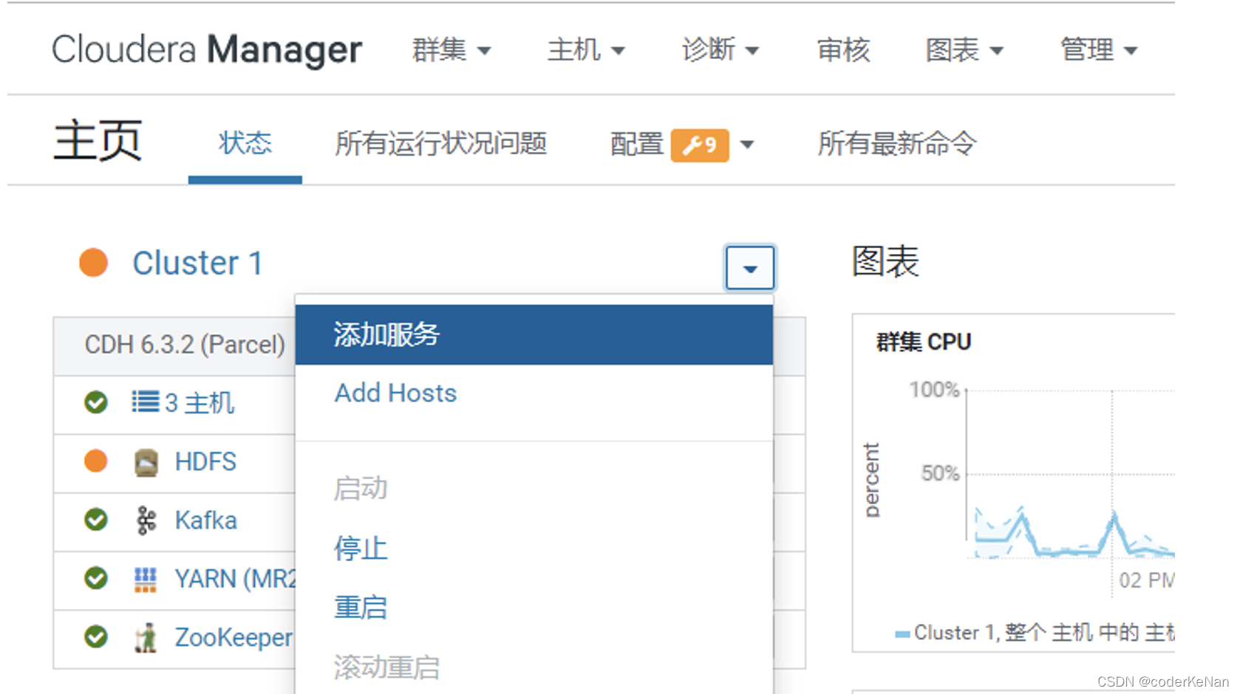Click the 群集 CPU chart plot
Image resolution: width=1240 pixels, height=694 pixels.
click(1070, 474)
